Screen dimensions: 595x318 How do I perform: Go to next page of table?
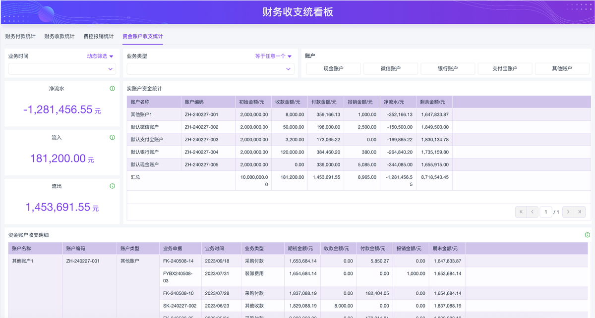click(568, 212)
